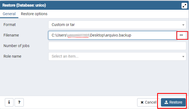Click the Role name label
This screenshot has width=189, height=109.
(12, 56)
